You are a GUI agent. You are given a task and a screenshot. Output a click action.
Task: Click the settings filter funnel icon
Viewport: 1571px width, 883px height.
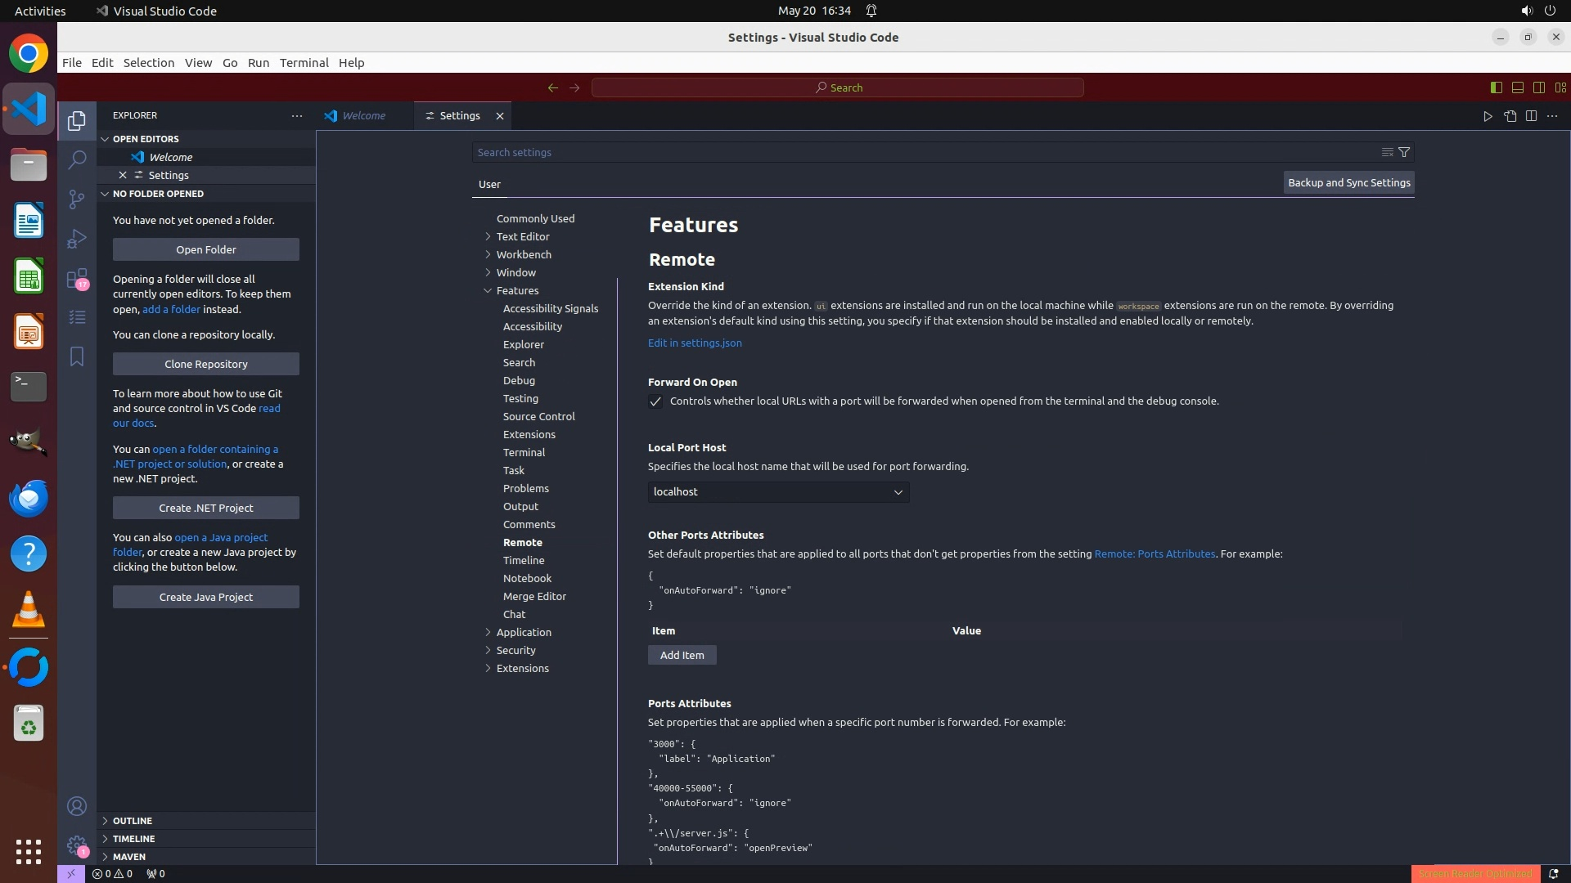pyautogui.click(x=1404, y=152)
